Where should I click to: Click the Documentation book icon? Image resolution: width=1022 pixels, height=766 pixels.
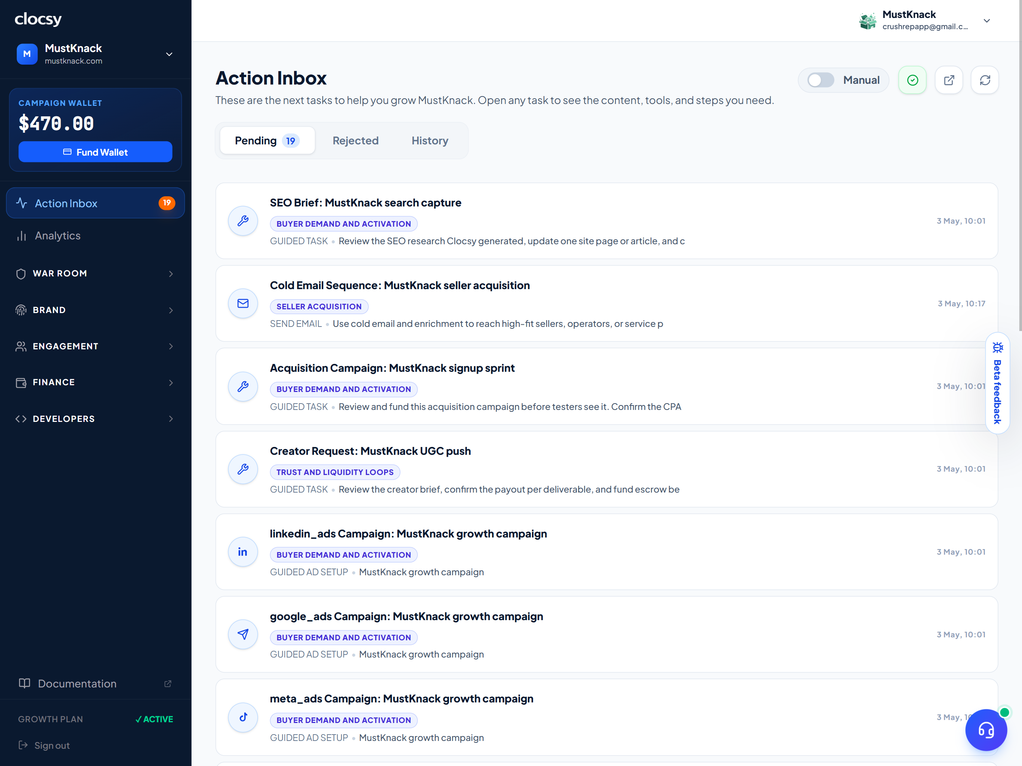pos(24,683)
